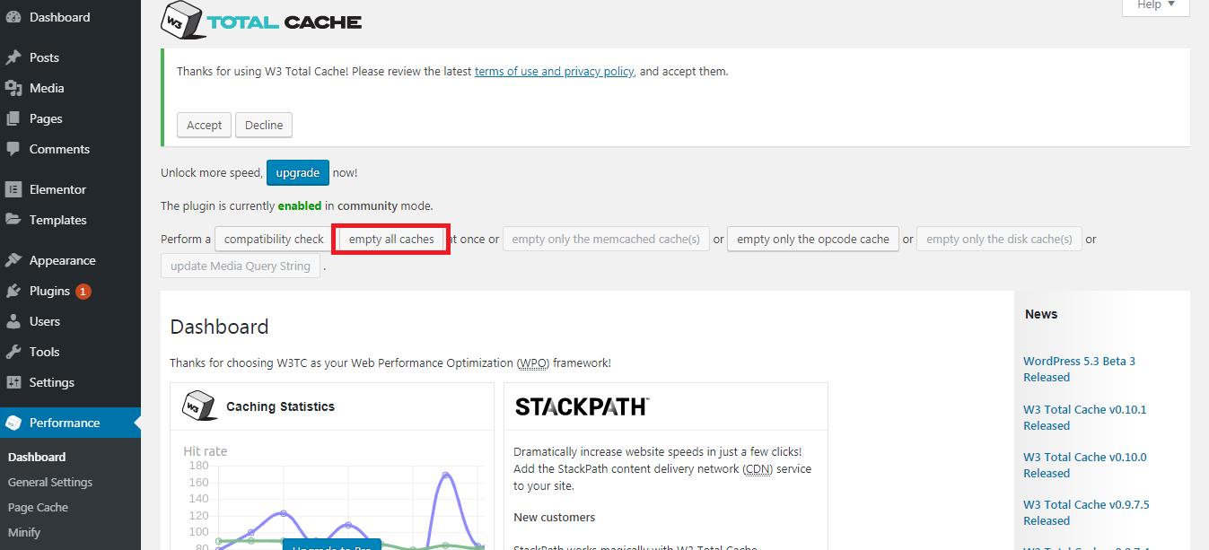The width and height of the screenshot is (1209, 550).
Task: Click the Caching Statistics heading
Action: click(x=280, y=406)
